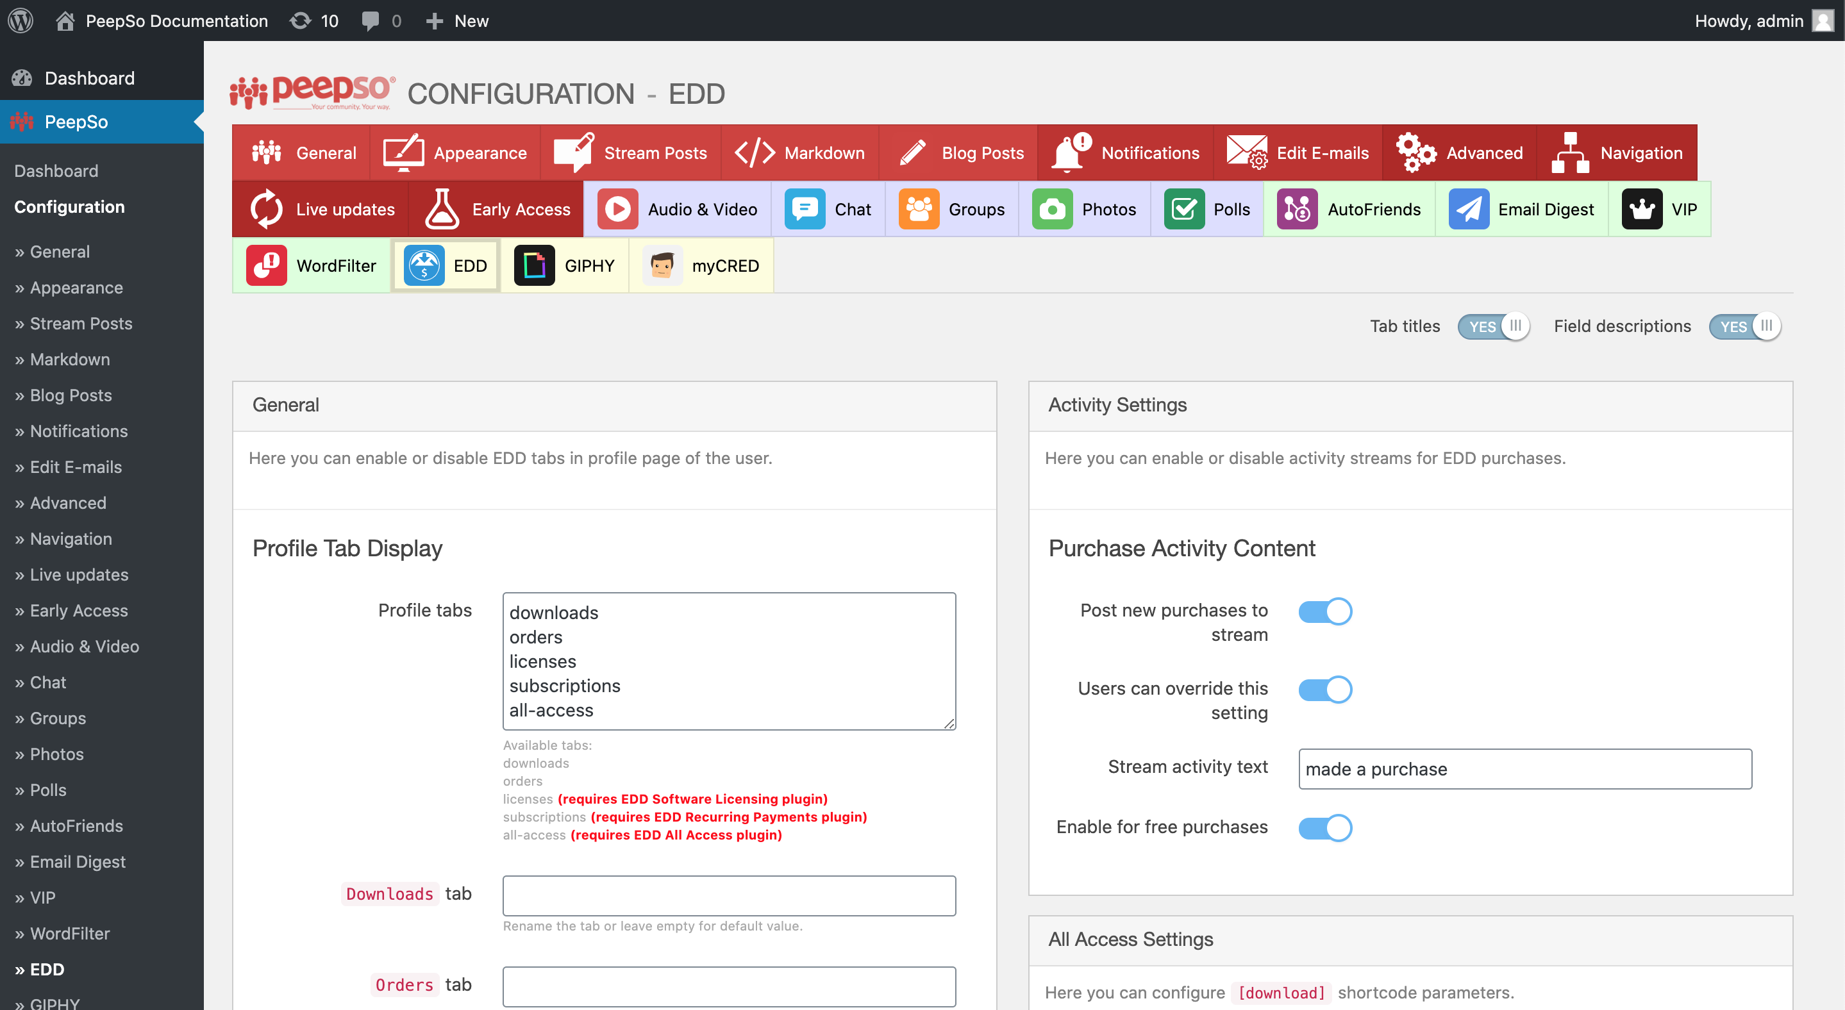
Task: Focus the Orders tab rename field
Action: (x=729, y=986)
